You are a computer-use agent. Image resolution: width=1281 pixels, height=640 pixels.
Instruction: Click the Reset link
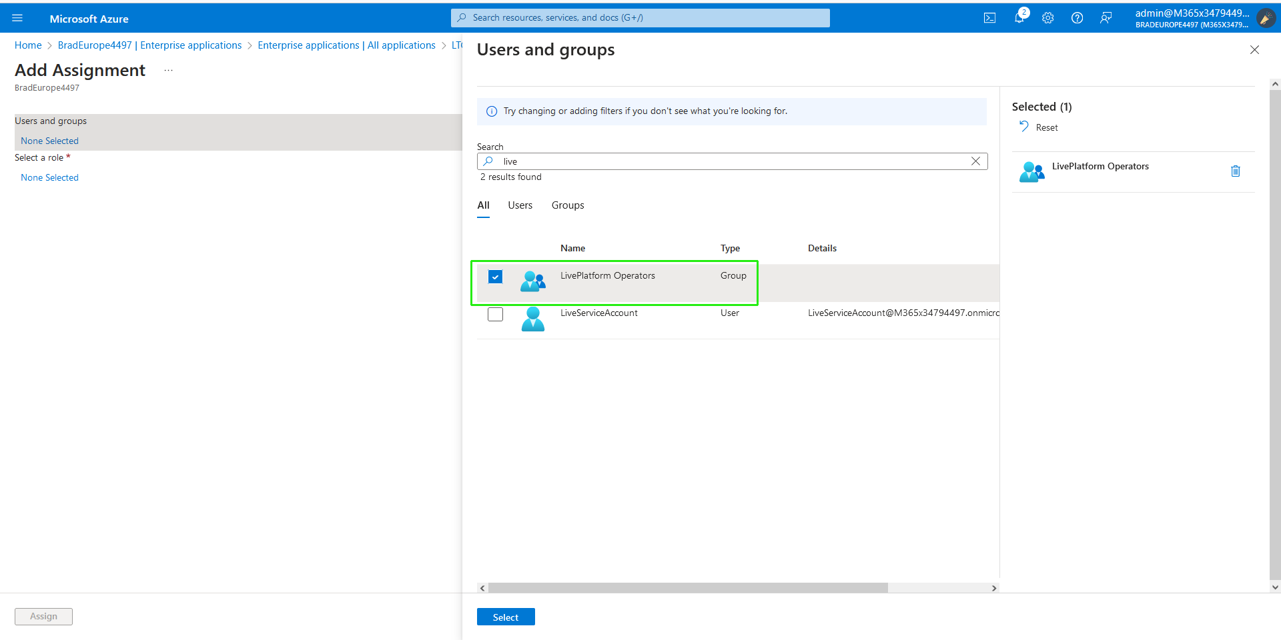[x=1047, y=127]
